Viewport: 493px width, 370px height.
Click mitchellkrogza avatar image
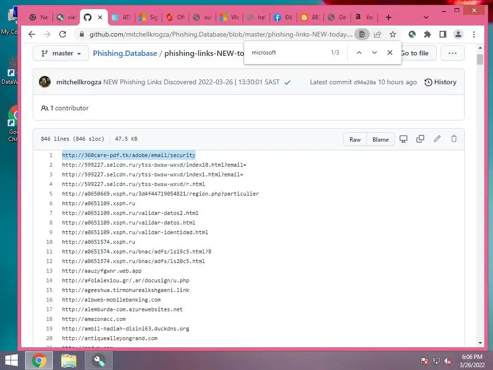pyautogui.click(x=45, y=82)
